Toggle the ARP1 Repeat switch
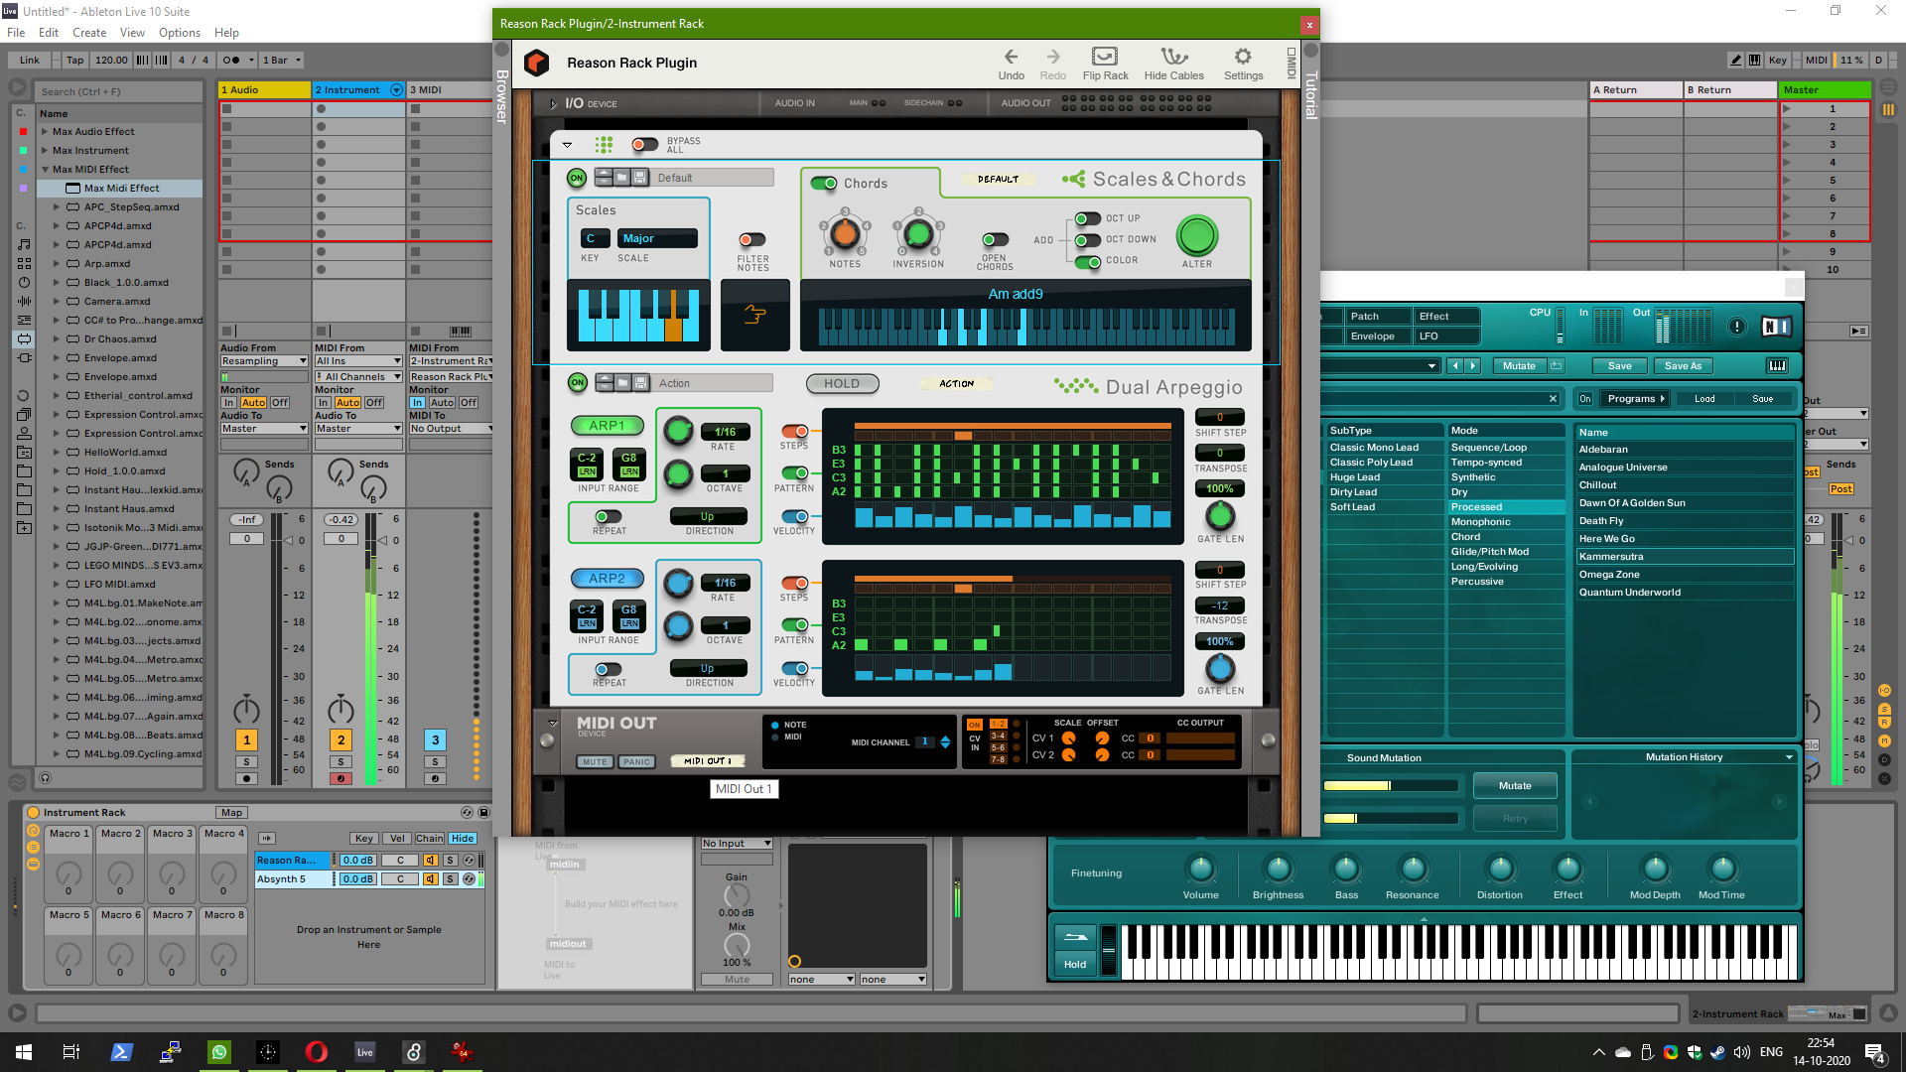1906x1072 pixels. click(609, 516)
